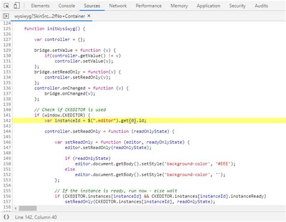Click 'bridge.onChanged(v);' on line 137

pyautogui.click(x=70, y=94)
